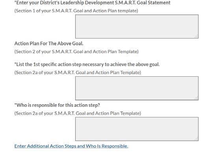Select the 'Who is responsible' text area
Viewport: 212px width, 152px height.
[x=137, y=129]
